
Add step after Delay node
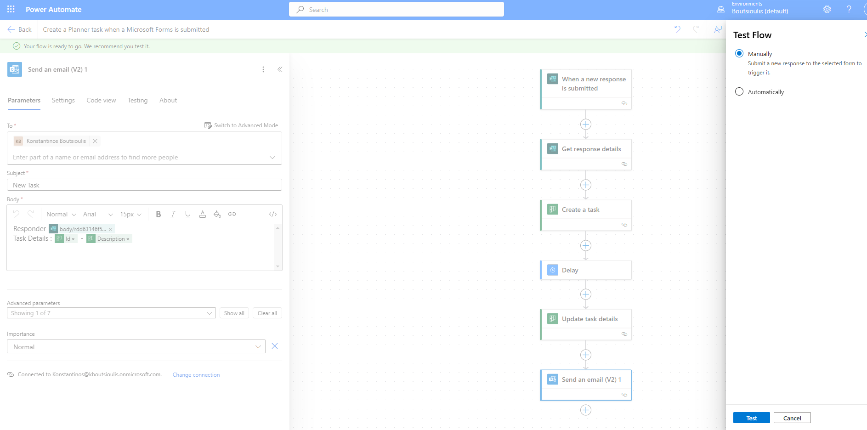(x=586, y=294)
